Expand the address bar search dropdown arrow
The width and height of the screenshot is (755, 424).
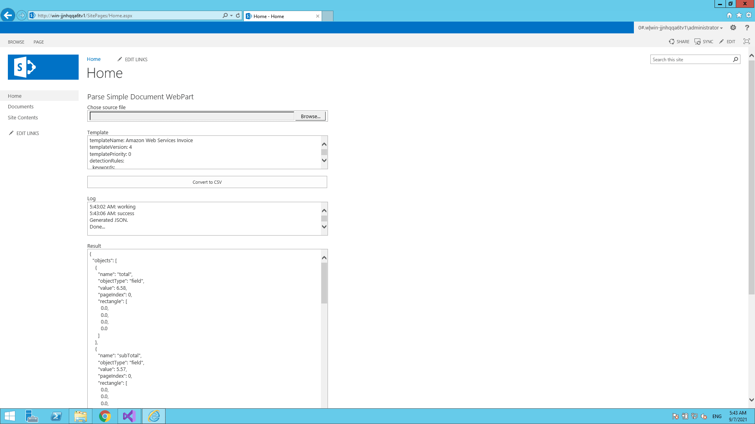[x=231, y=16]
